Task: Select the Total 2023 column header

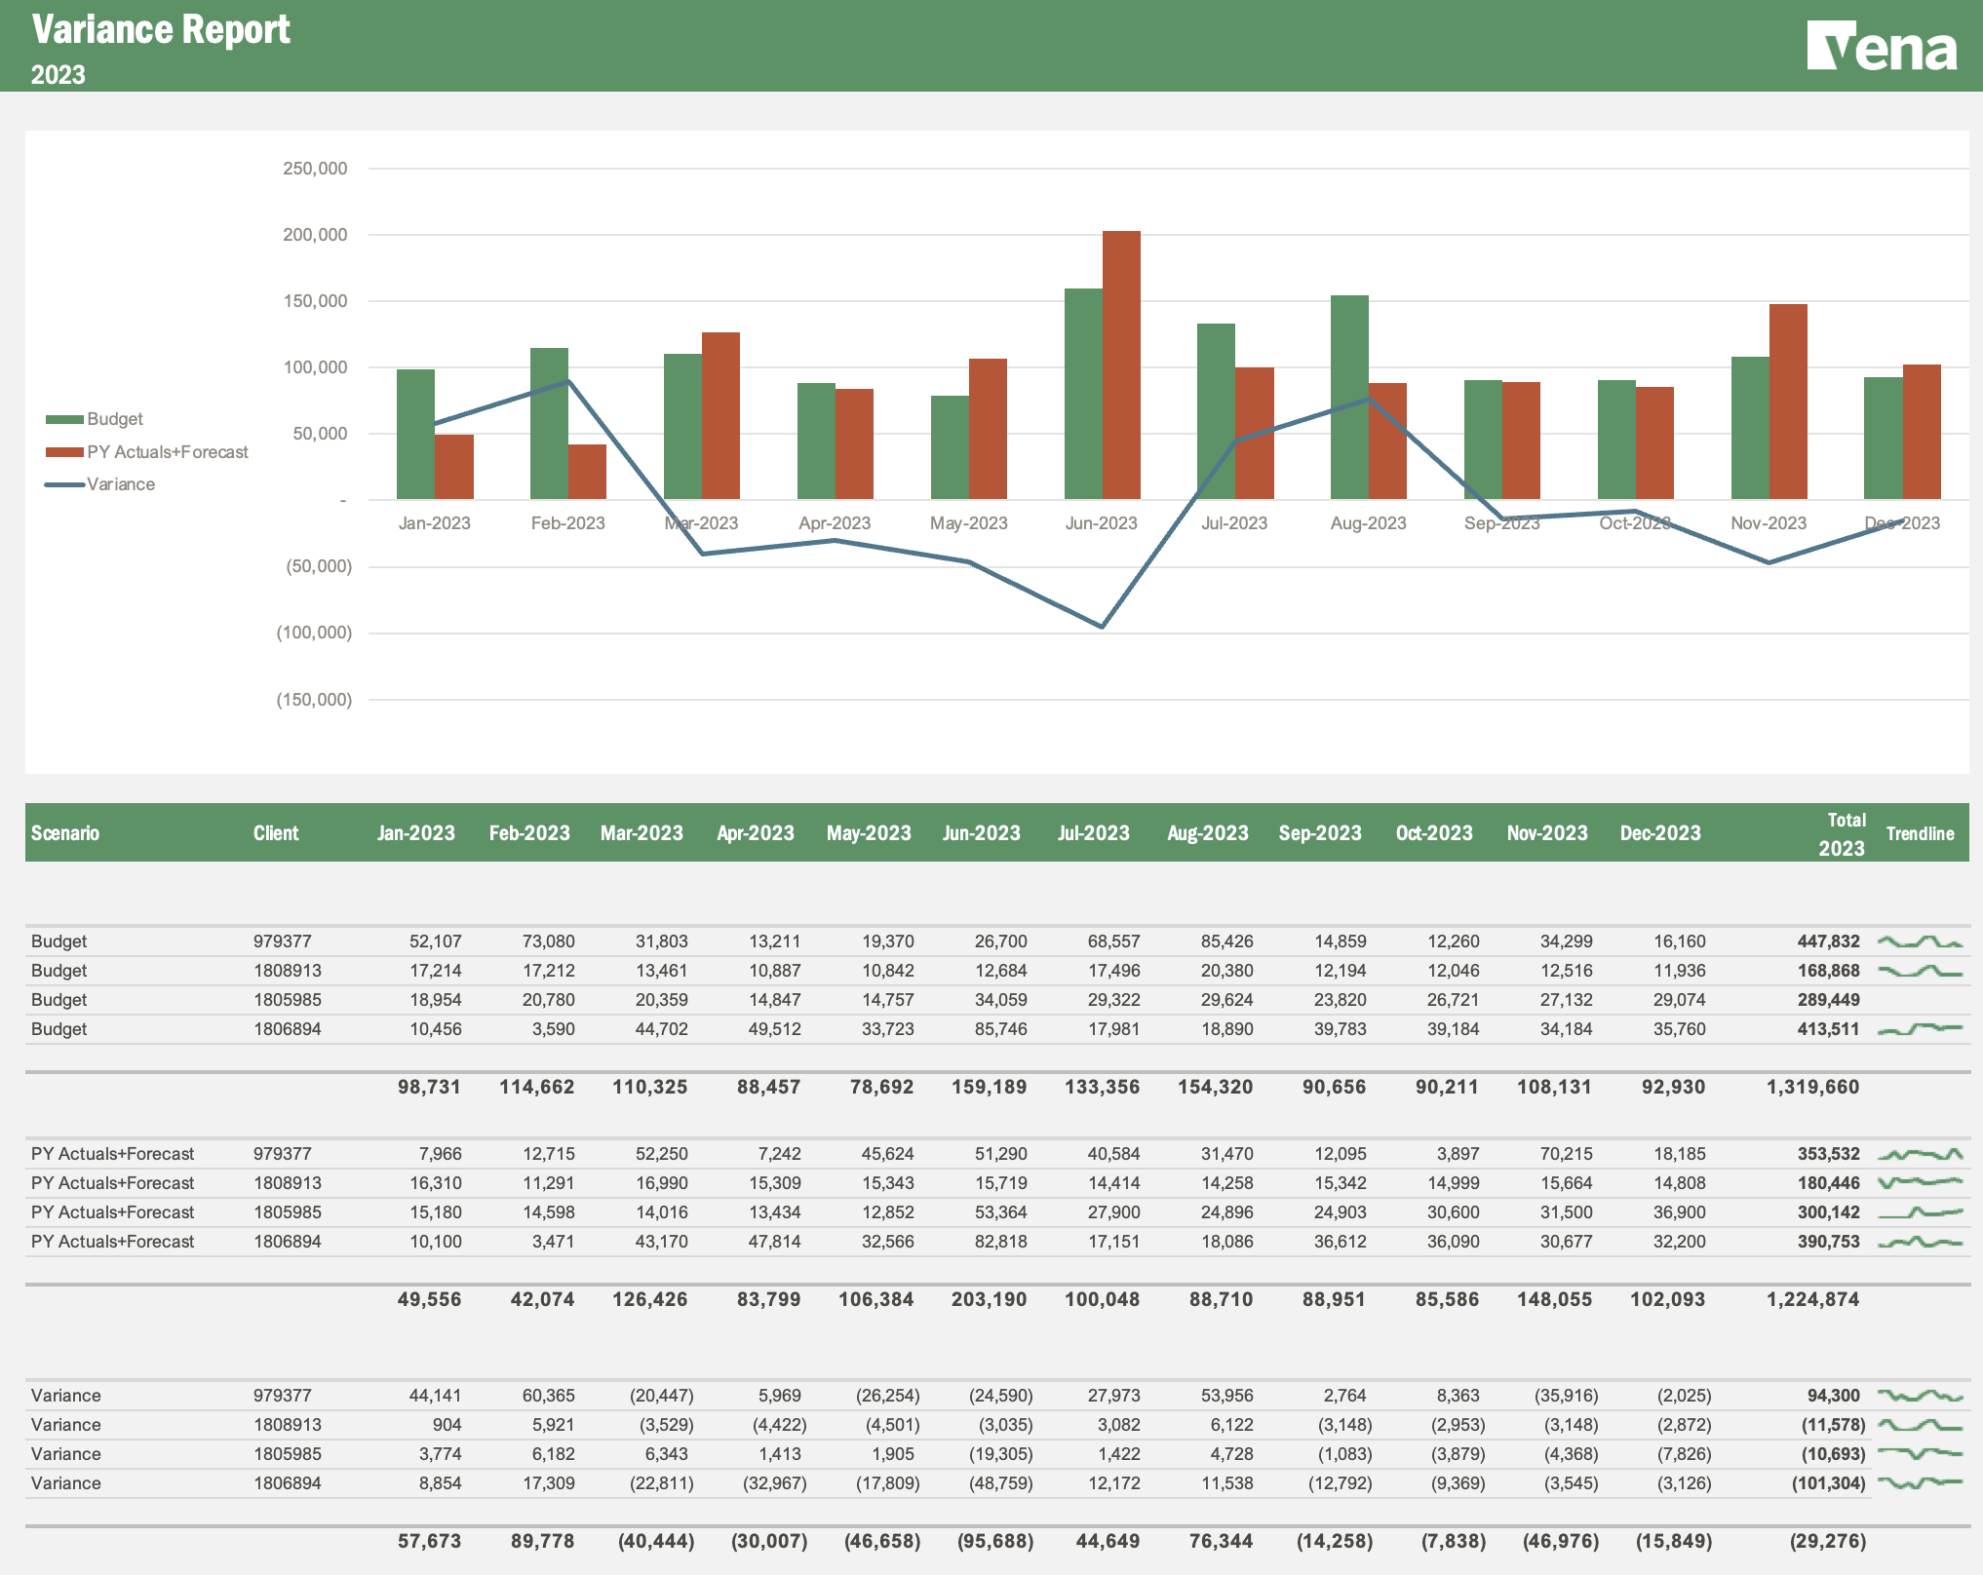Action: coord(1846,833)
